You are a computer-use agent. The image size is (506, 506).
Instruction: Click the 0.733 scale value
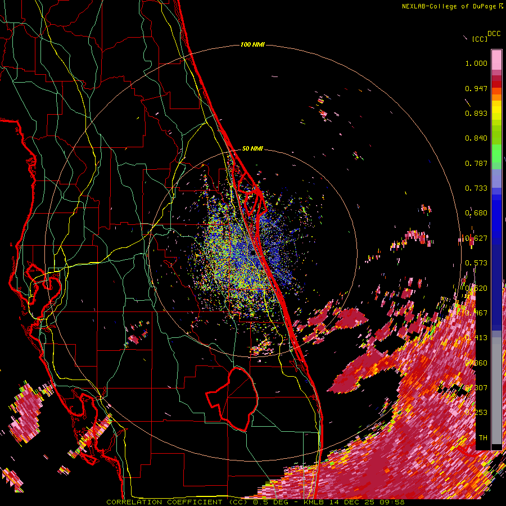click(476, 188)
